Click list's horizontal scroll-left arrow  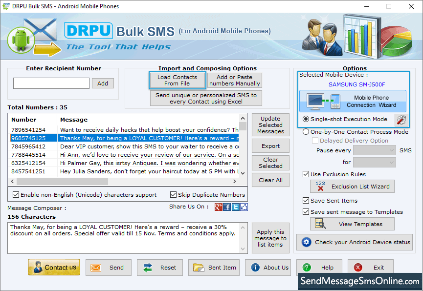coord(12,181)
